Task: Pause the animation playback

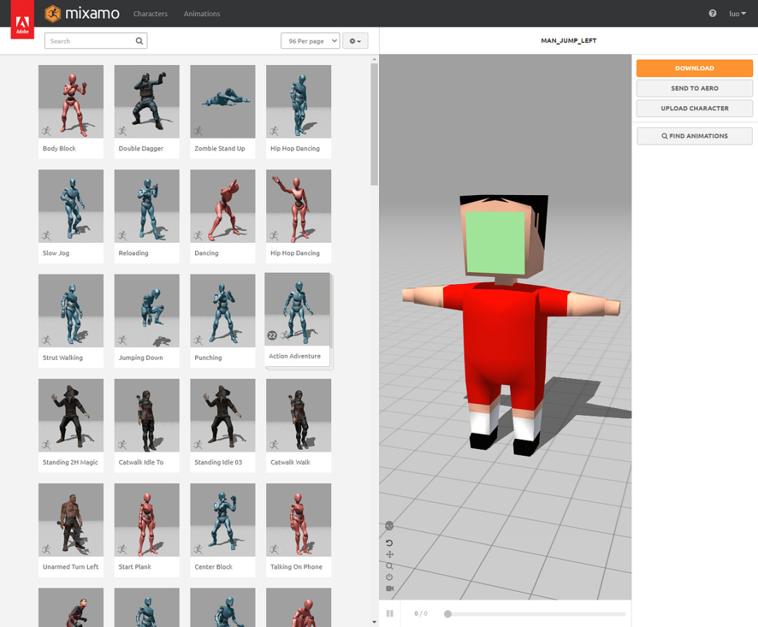Action: click(390, 614)
